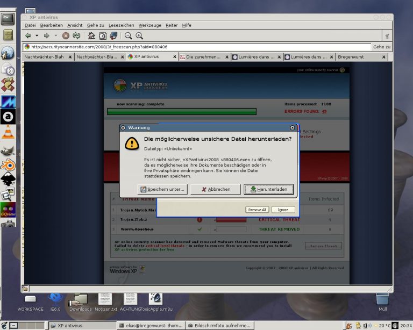Click the GNOME foot menu in bottom panel
413x330 pixels.
pyautogui.click(x=4, y=326)
